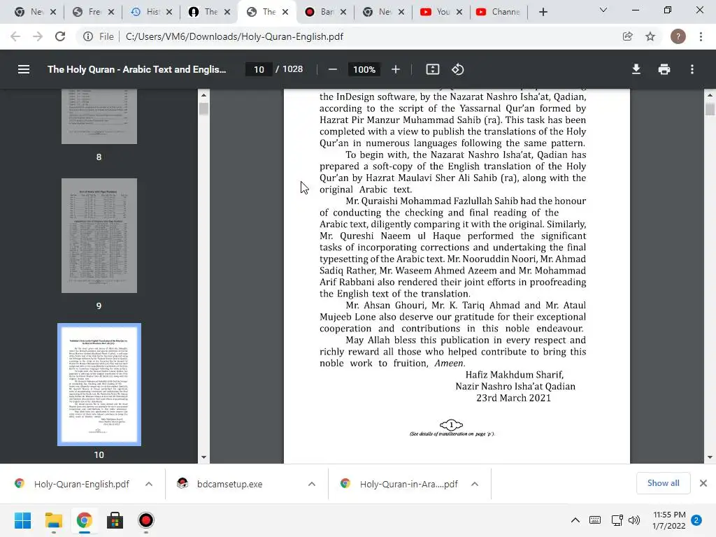Click the address bar with Holy-Quran-English.pdf path
The image size is (716, 537).
coord(234,36)
